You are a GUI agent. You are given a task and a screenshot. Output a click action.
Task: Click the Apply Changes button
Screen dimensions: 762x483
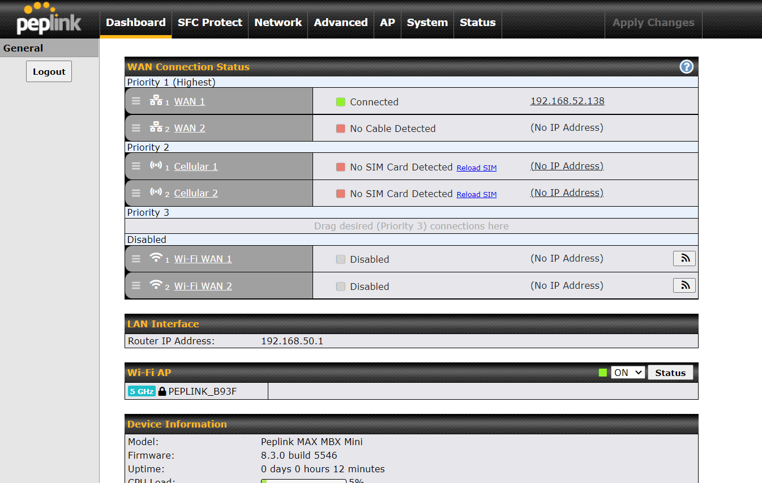tap(653, 23)
